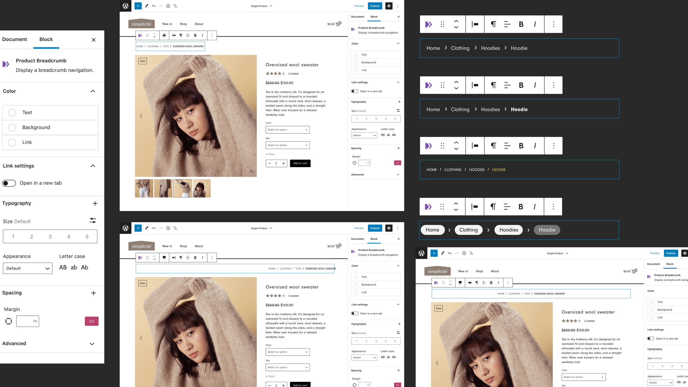
Task: Click pill-style 'Hoodies' breadcrumb
Action: [x=509, y=230]
